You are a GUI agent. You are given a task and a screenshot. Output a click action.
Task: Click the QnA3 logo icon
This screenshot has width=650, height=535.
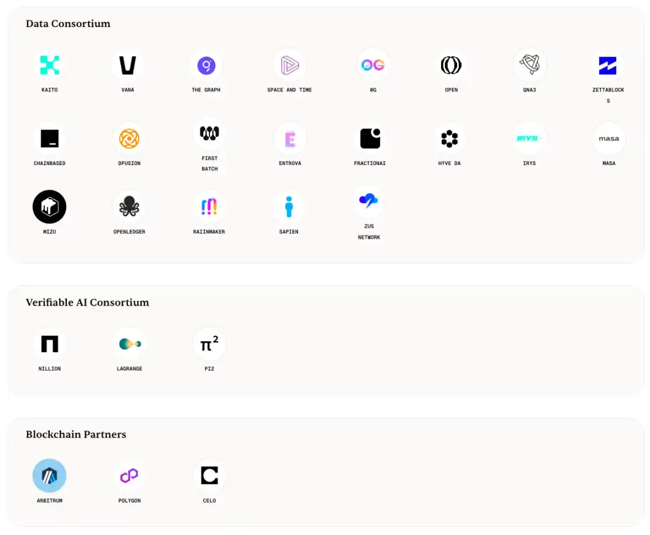point(530,65)
